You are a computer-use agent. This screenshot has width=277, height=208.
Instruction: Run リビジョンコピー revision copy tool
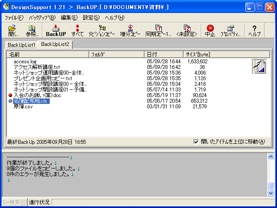coord(102,30)
